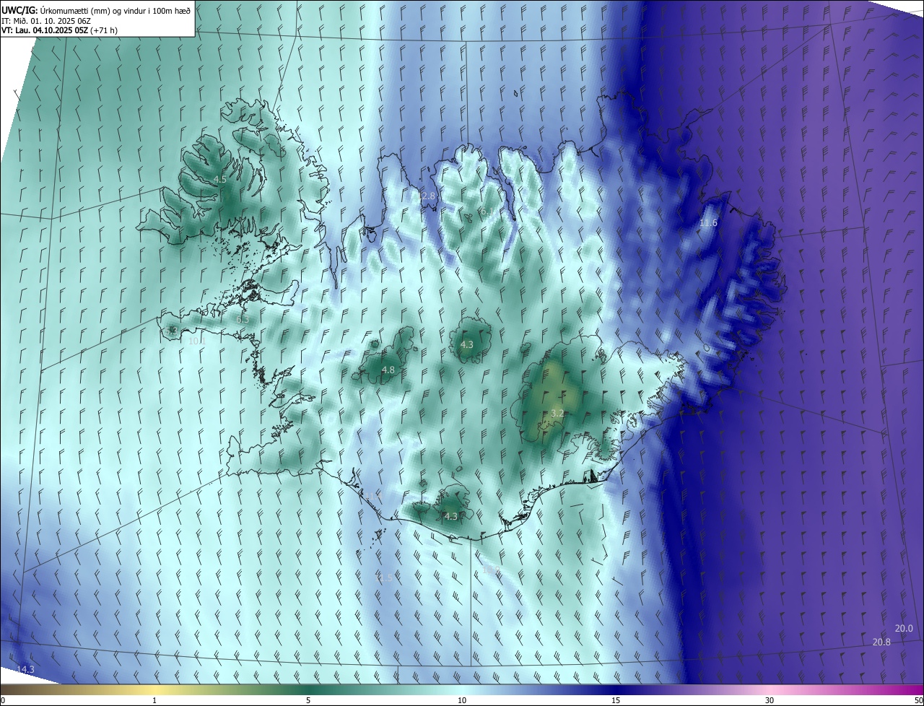This screenshot has height=706, width=924.
Task: Click the 12.8 value on the north coast
Action: click(x=427, y=196)
